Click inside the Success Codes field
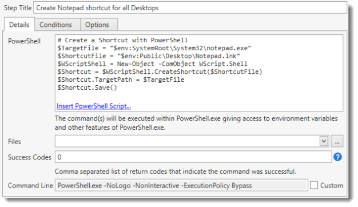The height and width of the screenshot is (207, 358). (193, 157)
